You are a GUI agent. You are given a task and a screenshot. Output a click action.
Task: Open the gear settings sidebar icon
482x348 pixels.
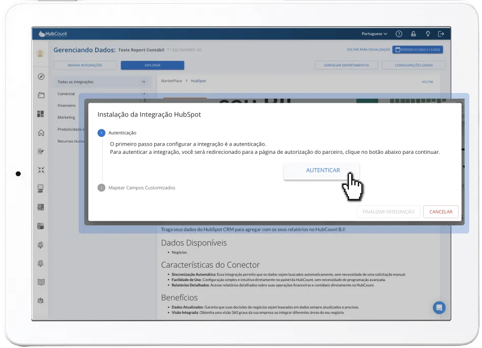[x=40, y=300]
